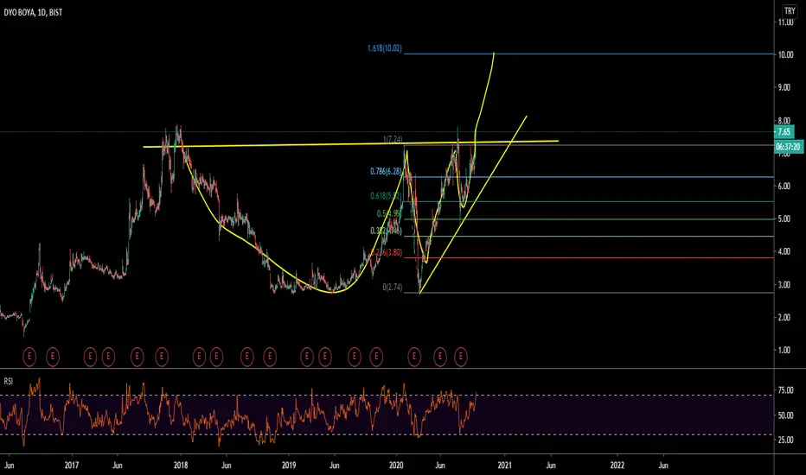
Task: Click the 2020 label on time axis
Action: tap(396, 465)
